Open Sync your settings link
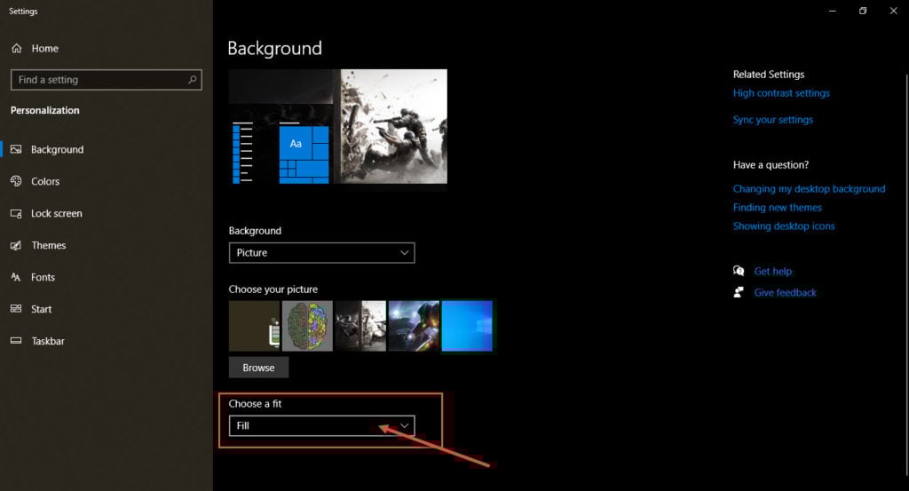This screenshot has height=491, width=909. tap(773, 119)
